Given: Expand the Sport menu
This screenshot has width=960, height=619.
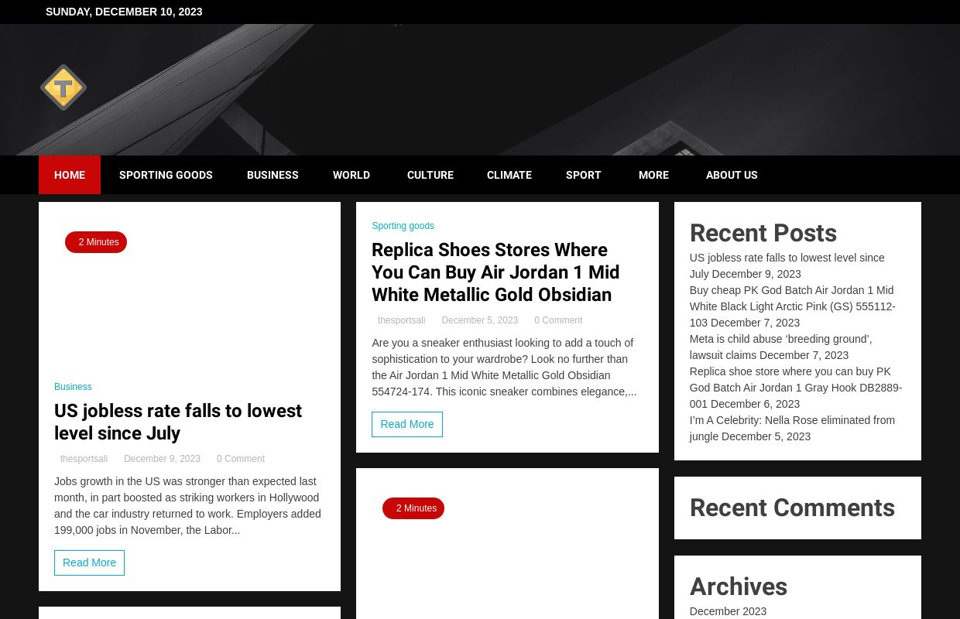Looking at the screenshot, I should 584,175.
